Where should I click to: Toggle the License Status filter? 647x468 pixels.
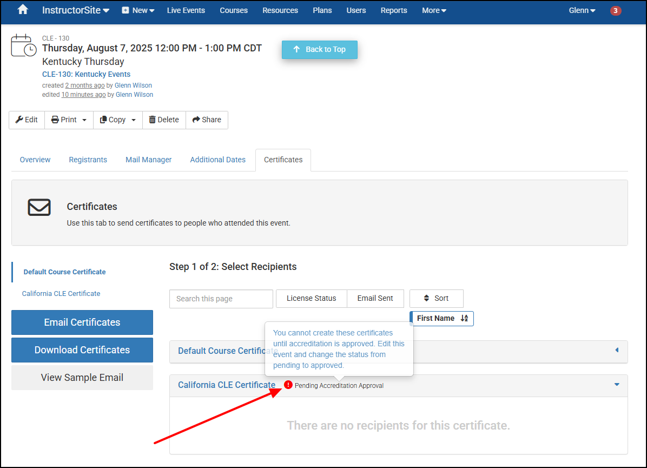click(312, 298)
